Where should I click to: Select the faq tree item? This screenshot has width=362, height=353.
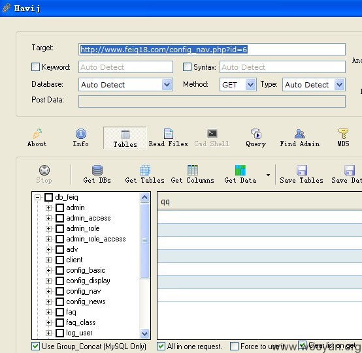pos(71,312)
